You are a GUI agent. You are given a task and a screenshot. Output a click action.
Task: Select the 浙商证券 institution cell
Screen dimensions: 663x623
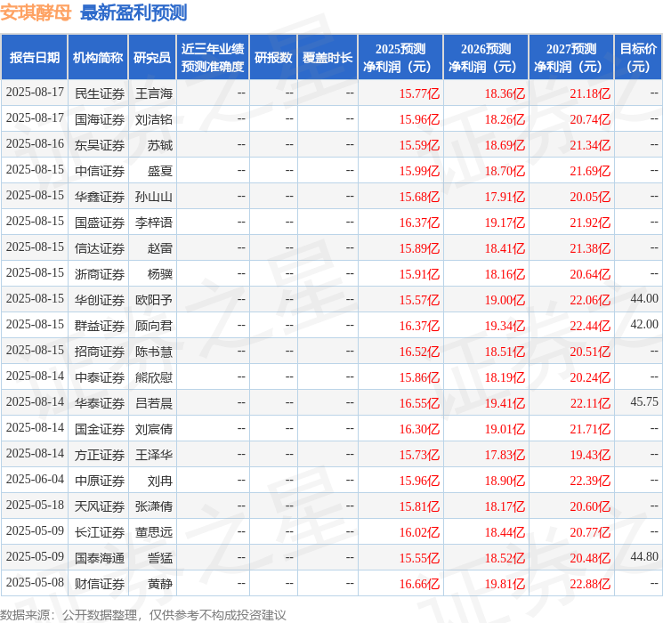(x=100, y=274)
